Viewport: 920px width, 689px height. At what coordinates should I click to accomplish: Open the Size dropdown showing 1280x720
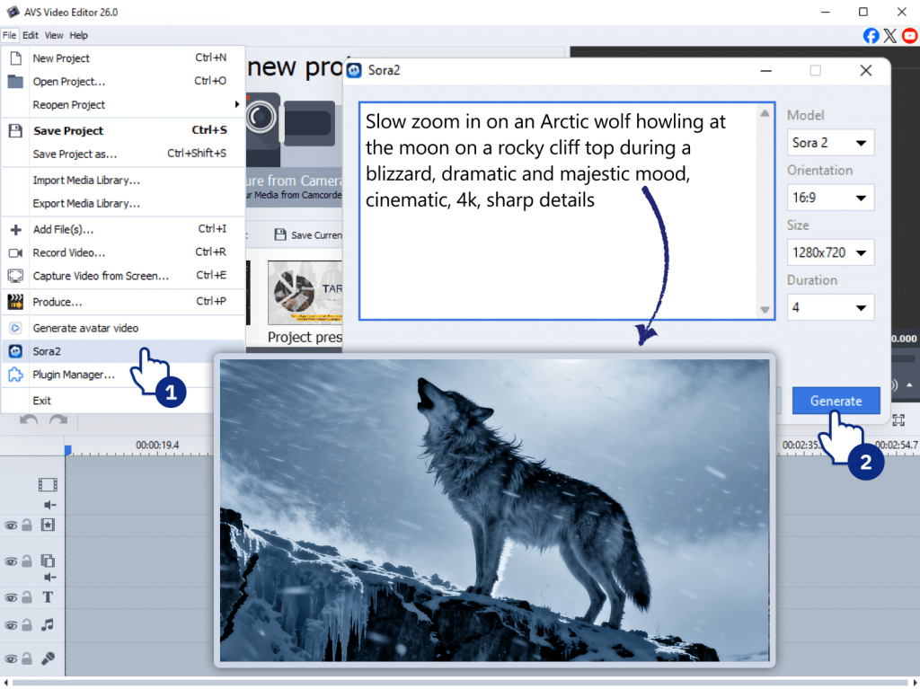click(830, 253)
